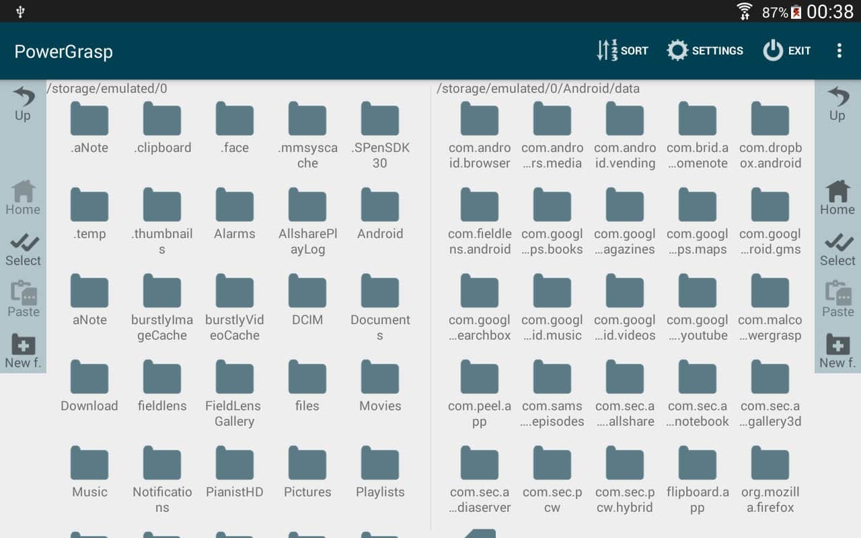The height and width of the screenshot is (538, 861).
Task: Click Paste in the left sidebar
Action: pyautogui.click(x=23, y=299)
